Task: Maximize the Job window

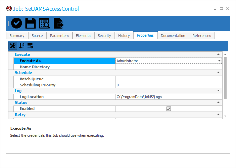Action: point(221,9)
